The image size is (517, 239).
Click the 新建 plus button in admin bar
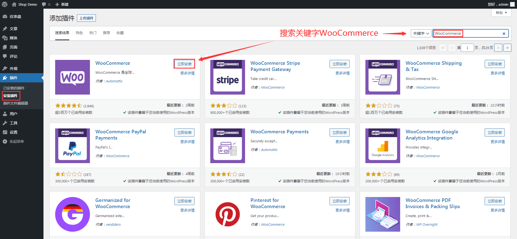pyautogui.click(x=62, y=4)
